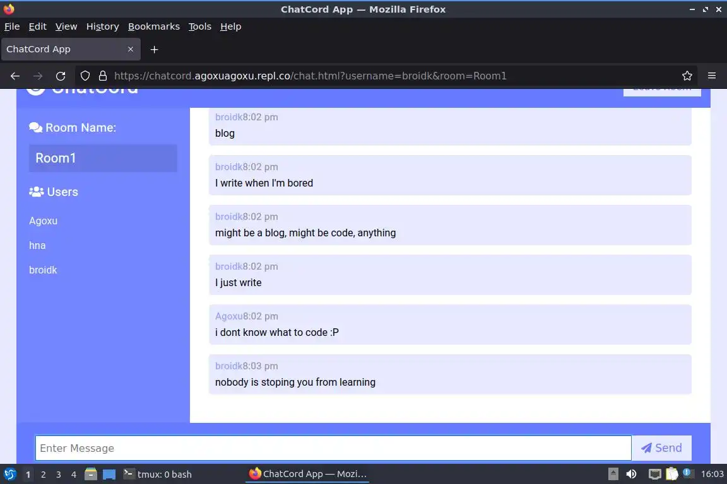Switch to workspace 1
The width and height of the screenshot is (727, 484).
(28, 475)
